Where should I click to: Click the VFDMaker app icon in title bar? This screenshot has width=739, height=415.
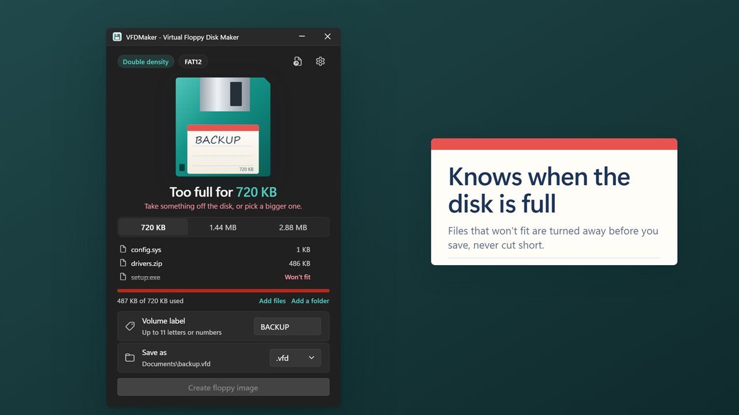pos(117,37)
